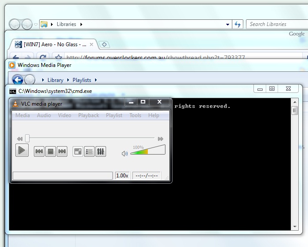Open the VLC Media menu
The image size is (308, 247).
point(22,115)
